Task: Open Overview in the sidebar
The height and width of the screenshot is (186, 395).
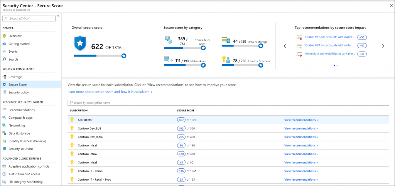Action: coord(15,36)
